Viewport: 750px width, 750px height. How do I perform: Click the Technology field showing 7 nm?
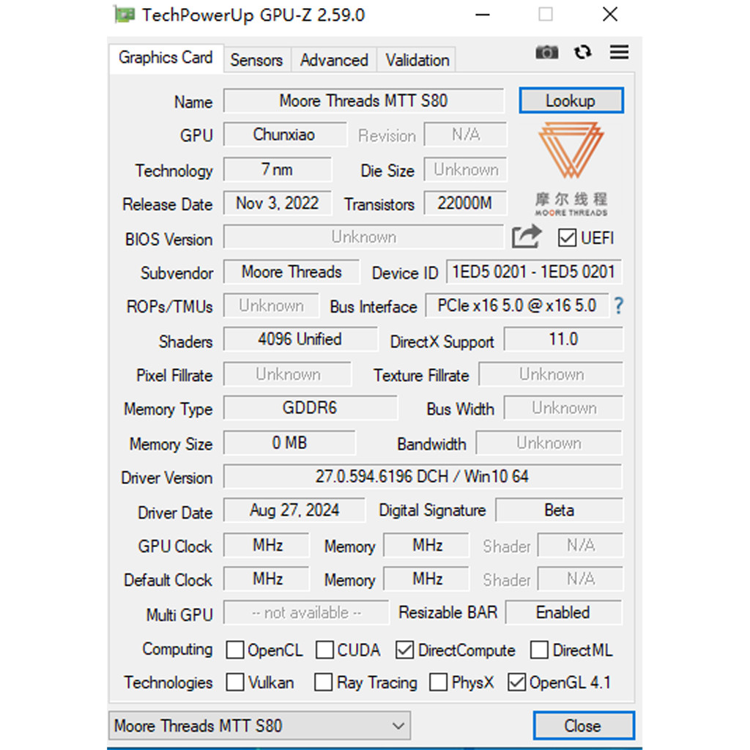click(278, 169)
